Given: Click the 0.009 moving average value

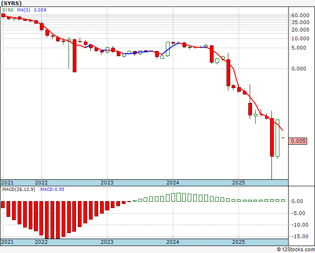Looking at the screenshot, I should [40, 10].
